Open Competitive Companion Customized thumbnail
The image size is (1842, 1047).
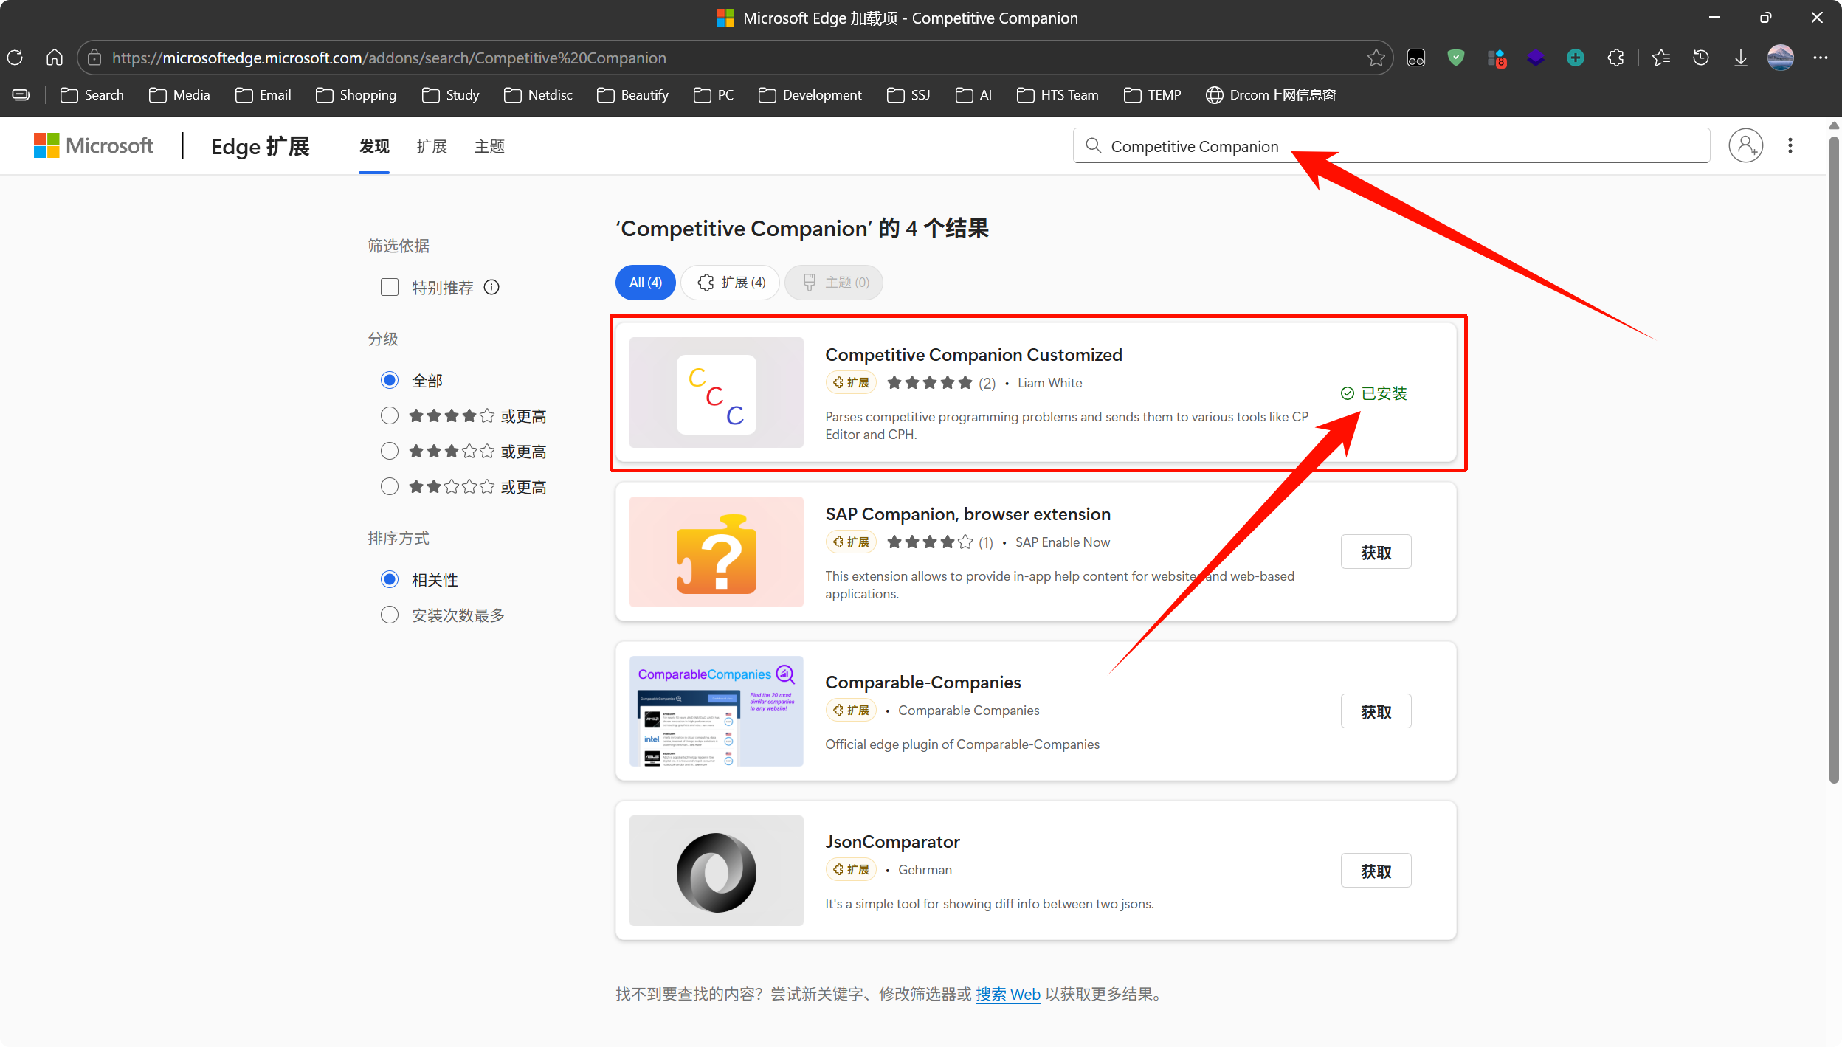(716, 393)
